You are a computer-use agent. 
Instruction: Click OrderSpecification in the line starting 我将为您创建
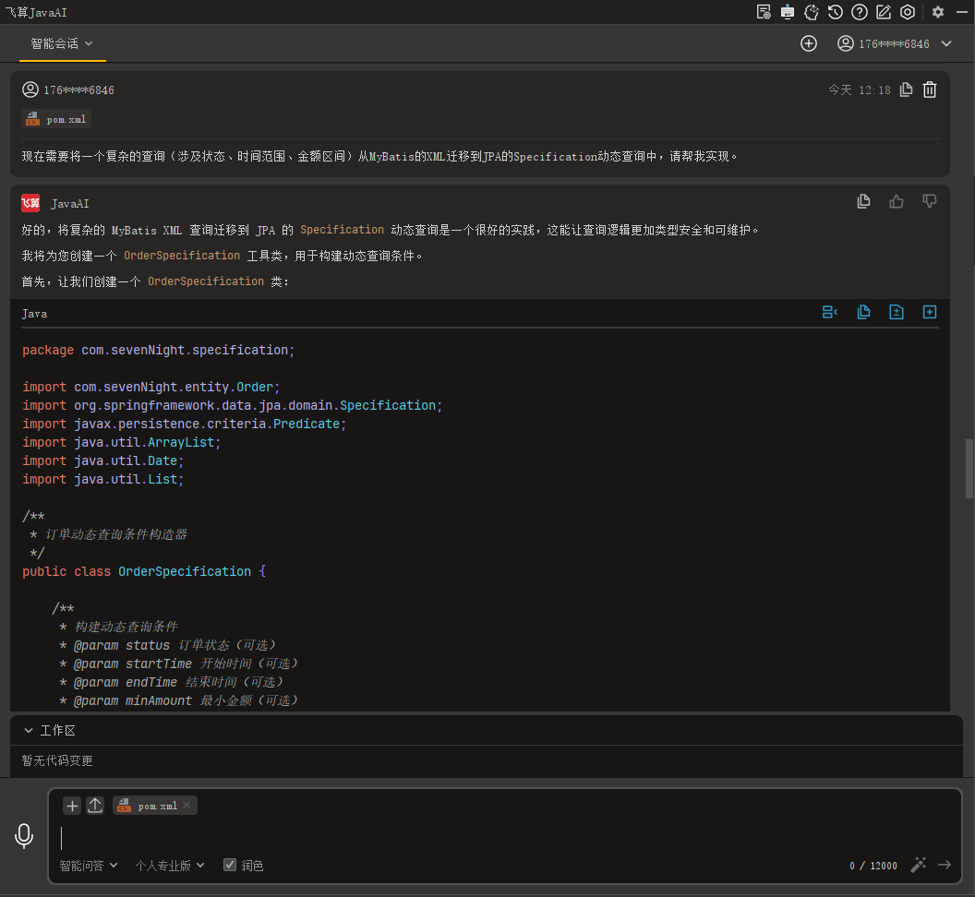tap(182, 256)
